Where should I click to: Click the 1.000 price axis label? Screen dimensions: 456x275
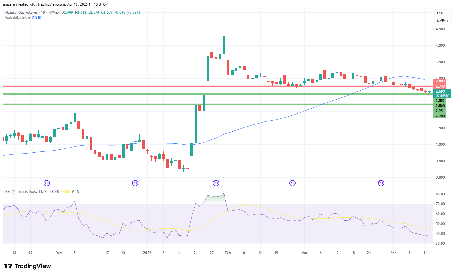click(x=440, y=145)
